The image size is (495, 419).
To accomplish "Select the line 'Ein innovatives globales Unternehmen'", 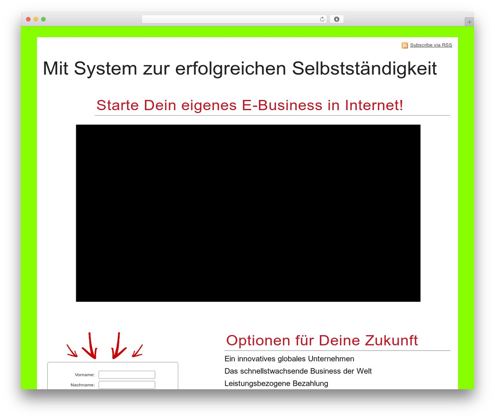I will click(x=289, y=359).
